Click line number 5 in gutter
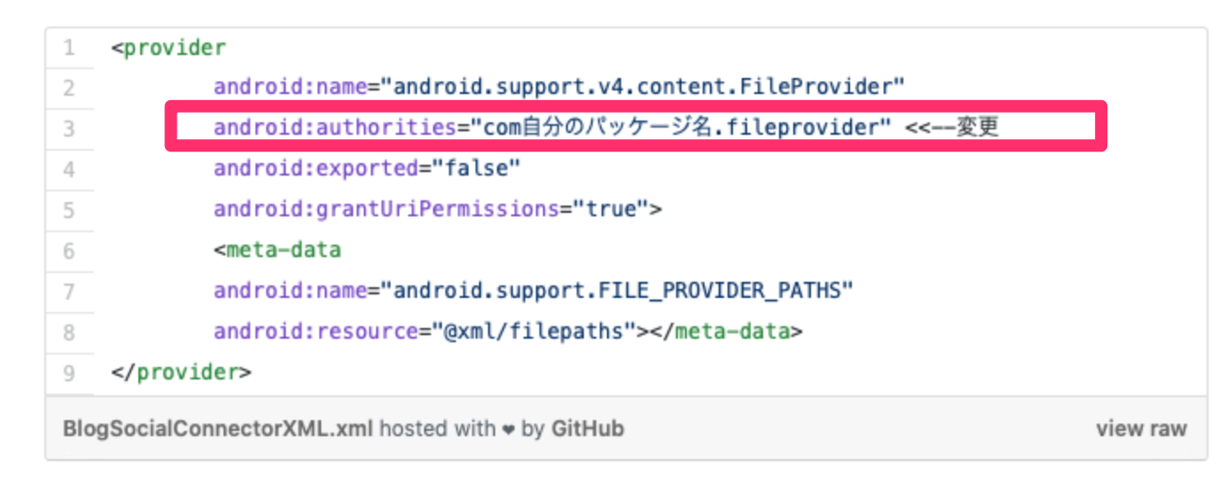 69,210
